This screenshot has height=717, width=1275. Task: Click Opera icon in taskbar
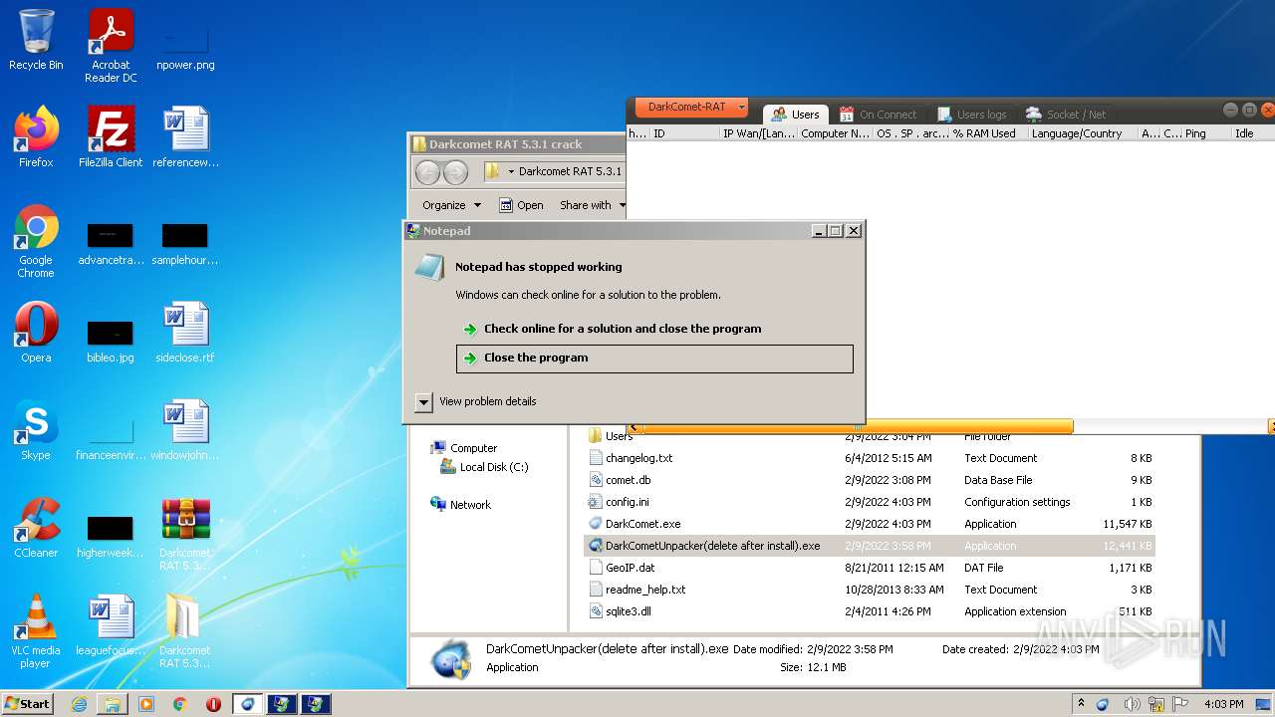click(x=213, y=704)
